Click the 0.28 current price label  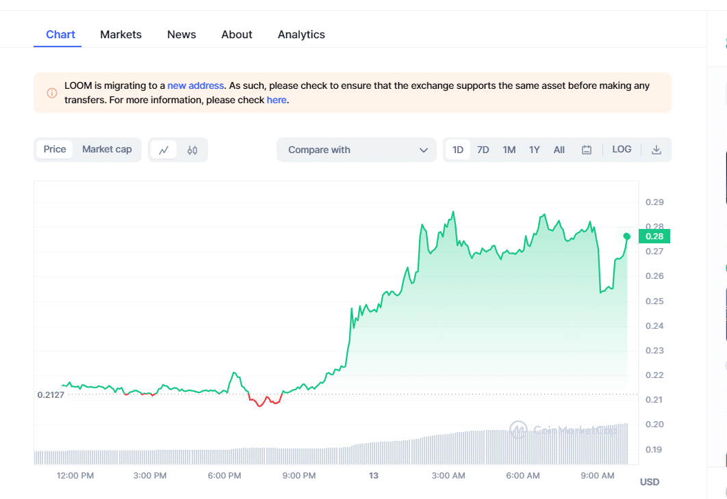pos(654,236)
